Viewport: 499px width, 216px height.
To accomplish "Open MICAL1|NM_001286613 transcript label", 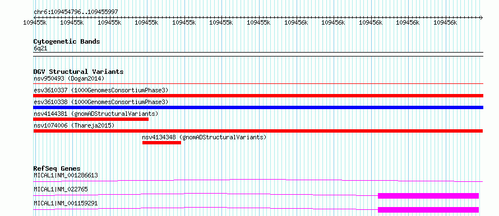I will [66, 175].
